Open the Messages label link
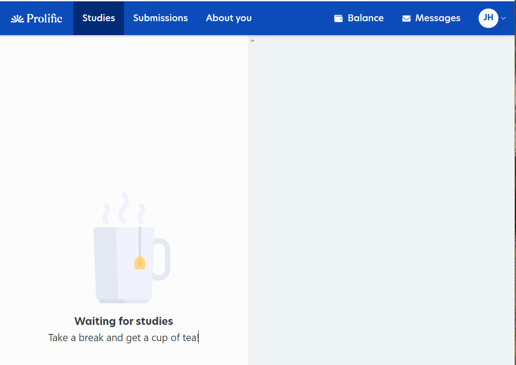Screen dimensions: 516x365 (438, 18)
